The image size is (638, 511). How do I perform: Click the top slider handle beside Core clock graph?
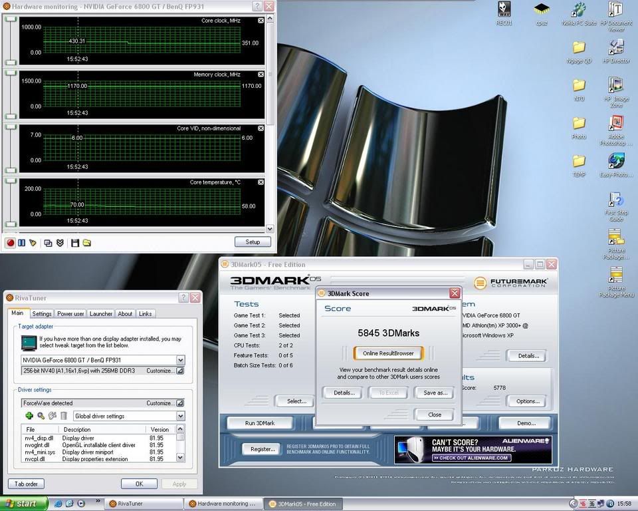(11, 20)
